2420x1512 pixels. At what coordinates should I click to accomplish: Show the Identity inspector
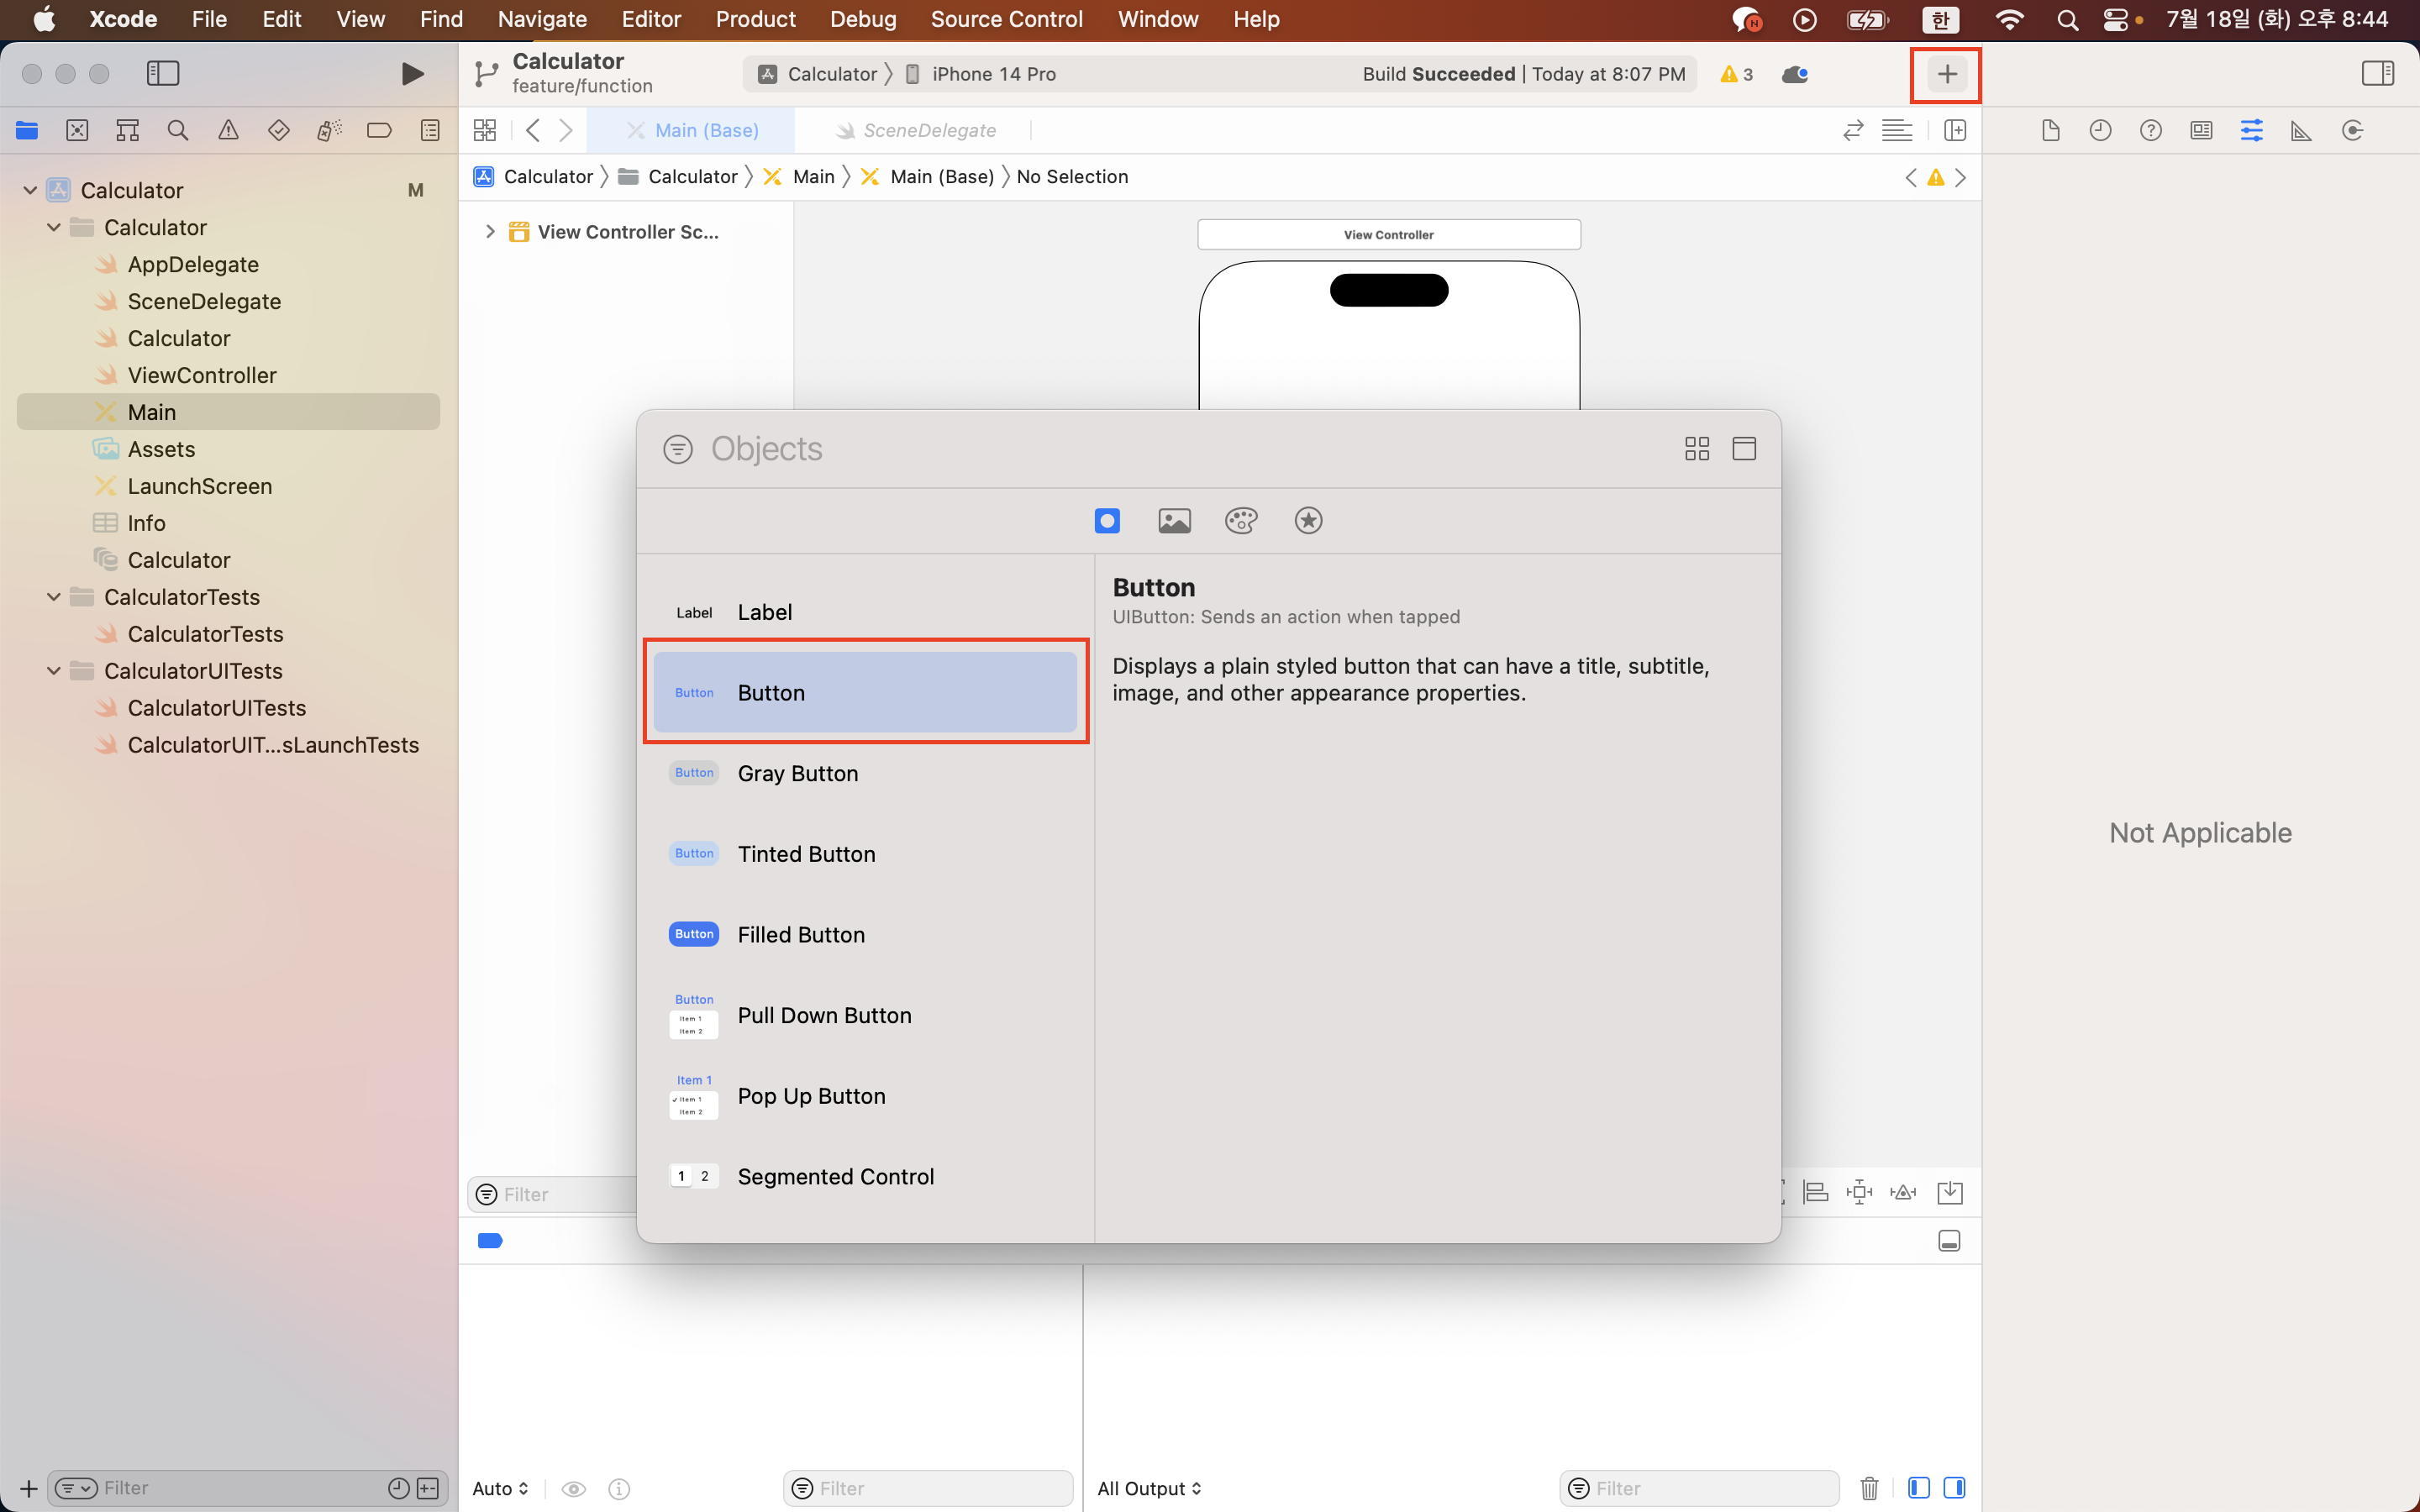pyautogui.click(x=2201, y=130)
